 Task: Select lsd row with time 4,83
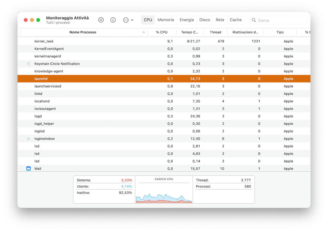(x=164, y=154)
